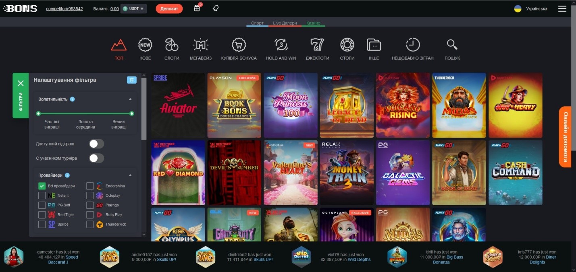Click the Speed Baccarat J winner icon

[14, 257]
